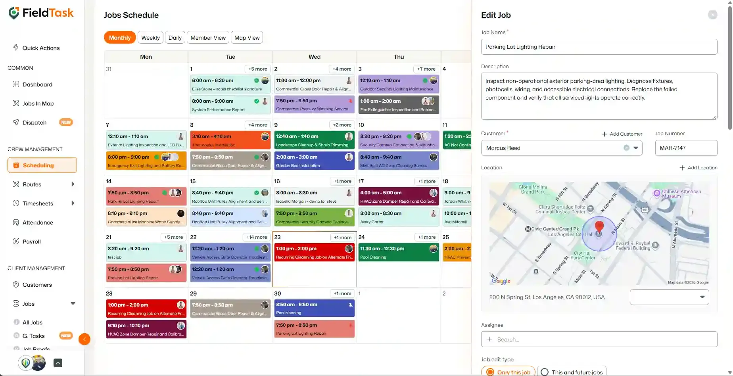733x376 pixels.
Task: Open the Scheduling menu item
Action: [42, 165]
